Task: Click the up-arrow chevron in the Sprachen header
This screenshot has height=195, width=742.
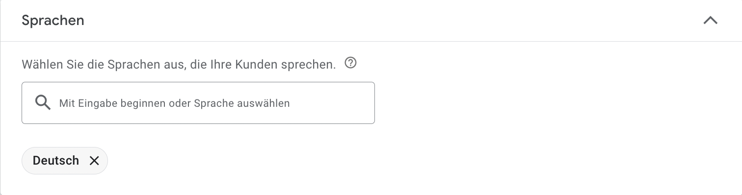Action: [710, 21]
